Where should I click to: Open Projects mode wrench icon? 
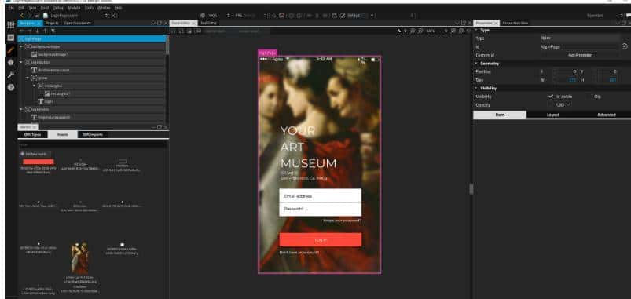10,75
